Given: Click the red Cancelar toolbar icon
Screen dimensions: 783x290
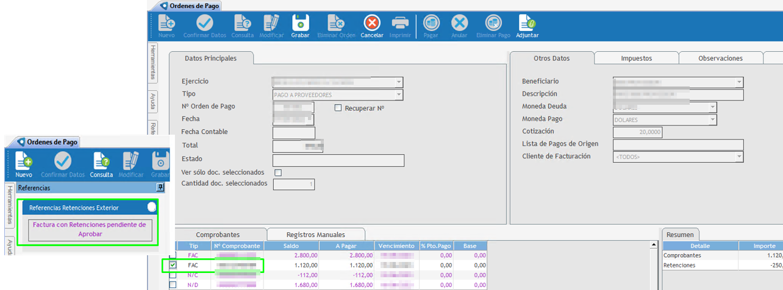Looking at the screenshot, I should (372, 23).
